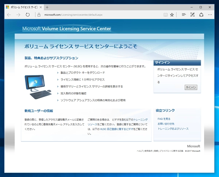Click the share icon in toolbar
This screenshot has width=219, height=177.
pos(201,15)
